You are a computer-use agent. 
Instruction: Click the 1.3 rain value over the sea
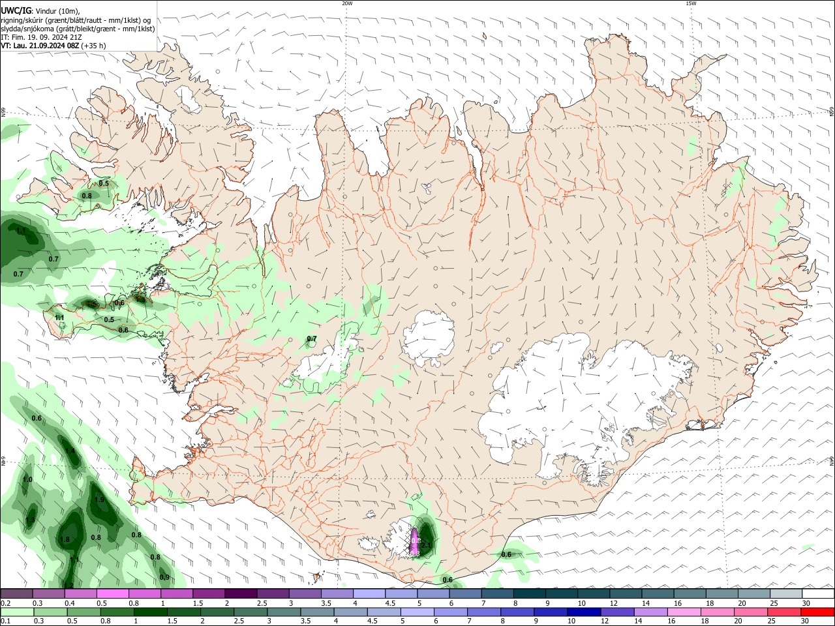coord(30,520)
